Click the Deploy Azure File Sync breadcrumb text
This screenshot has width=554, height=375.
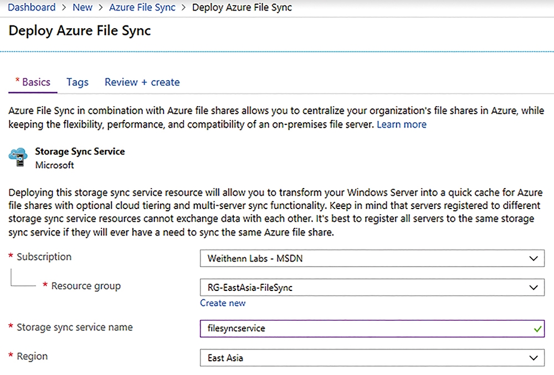click(242, 7)
